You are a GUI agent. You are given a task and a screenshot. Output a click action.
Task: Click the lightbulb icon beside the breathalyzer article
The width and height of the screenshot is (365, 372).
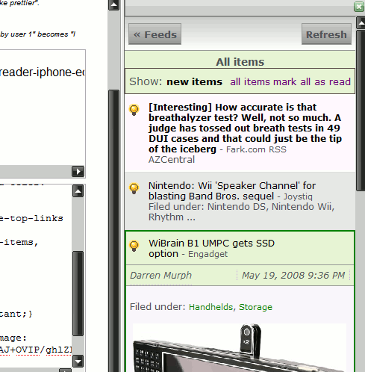134,110
